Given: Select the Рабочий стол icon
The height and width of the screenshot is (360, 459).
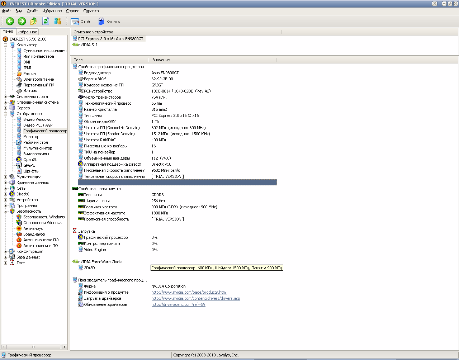Looking at the screenshot, I should (19, 142).
